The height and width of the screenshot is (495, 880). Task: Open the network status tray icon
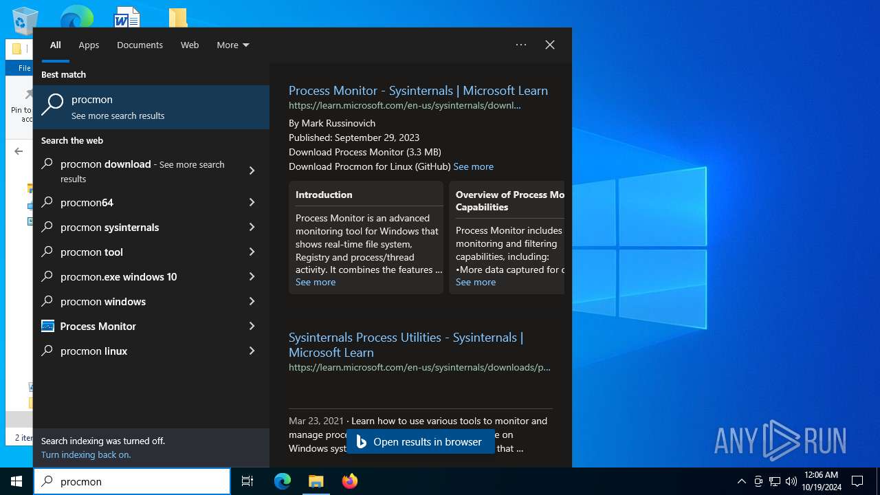(x=775, y=481)
